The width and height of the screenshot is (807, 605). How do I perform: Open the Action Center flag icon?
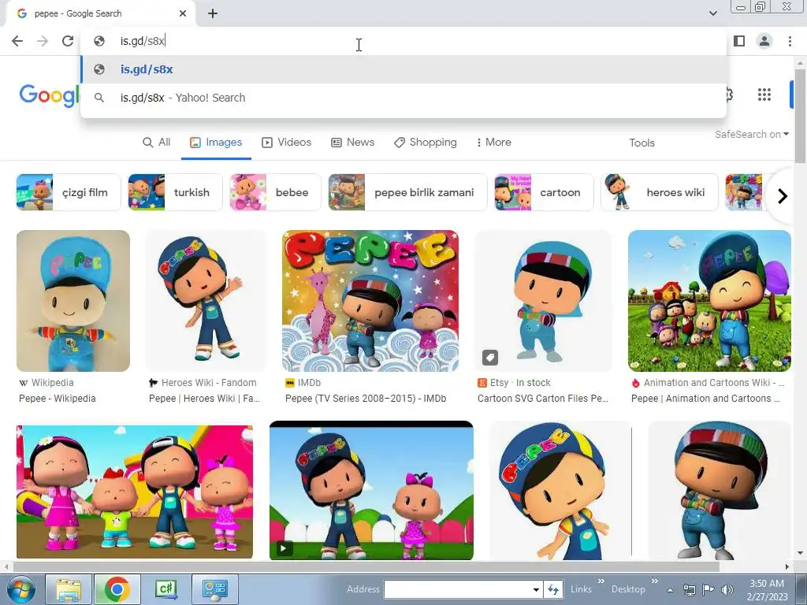tap(708, 590)
